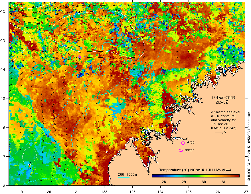This screenshot has height=194, width=251.
Task: Click the 30 value on temperature scale
Action: 204,182
